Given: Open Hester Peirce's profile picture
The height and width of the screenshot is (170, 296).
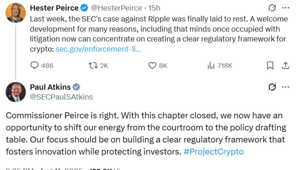Looking at the screenshot, I should point(15,13).
